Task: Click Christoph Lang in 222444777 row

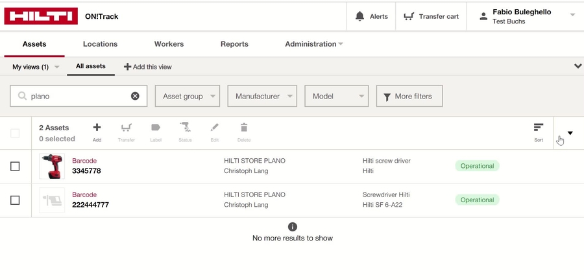Action: (246, 205)
